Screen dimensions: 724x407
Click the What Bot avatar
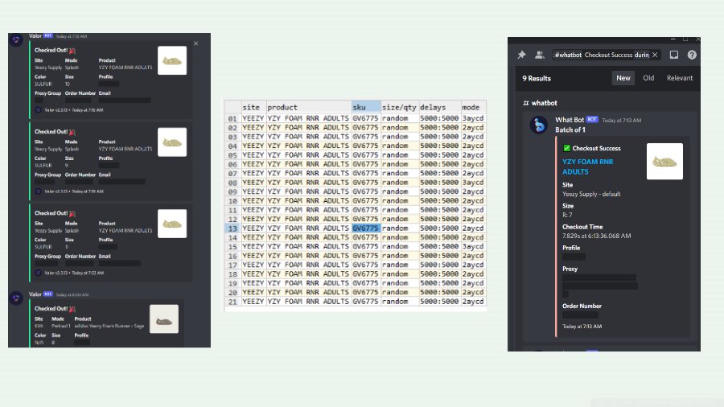[539, 125]
